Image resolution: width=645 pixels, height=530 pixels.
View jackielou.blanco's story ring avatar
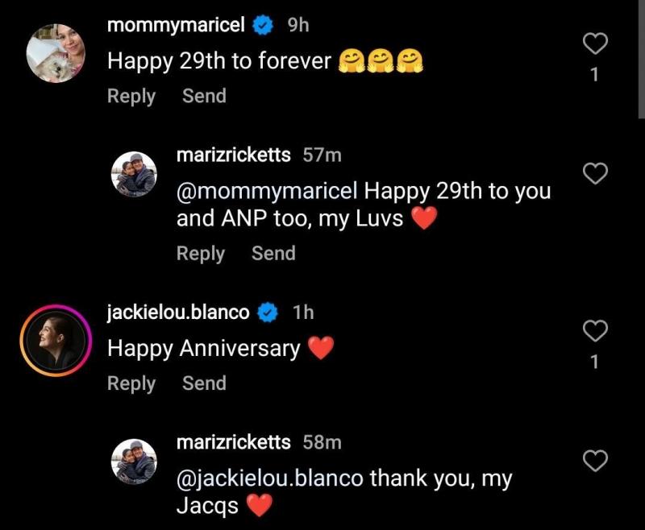(x=56, y=341)
